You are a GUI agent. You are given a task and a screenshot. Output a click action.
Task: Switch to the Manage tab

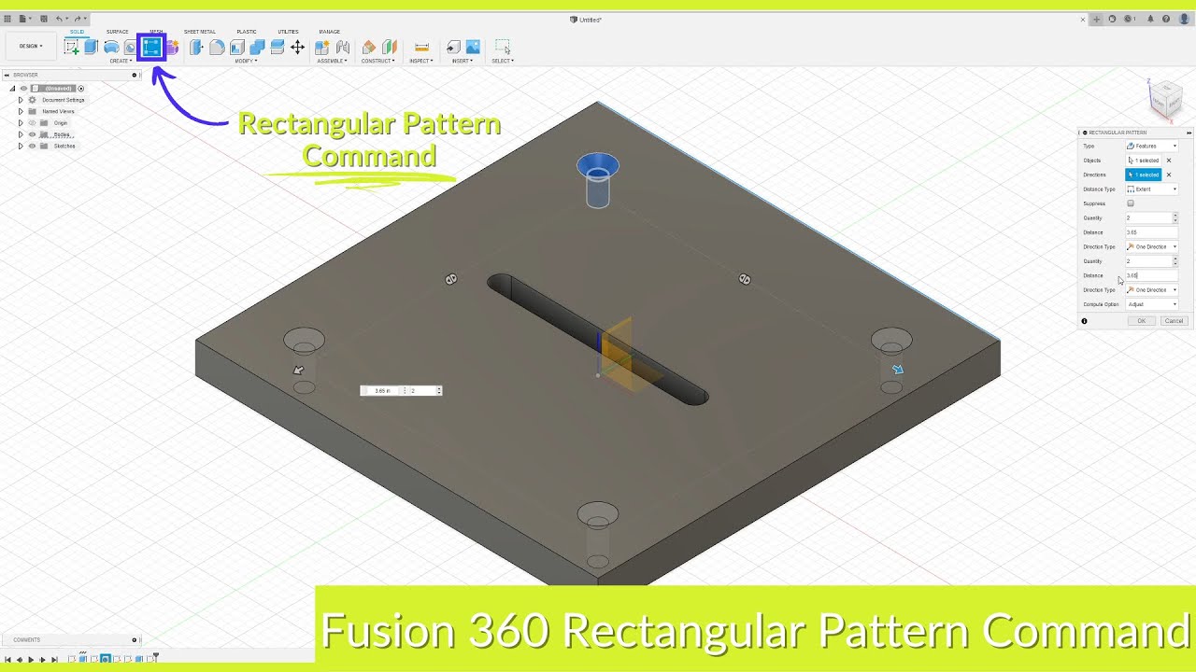(330, 32)
